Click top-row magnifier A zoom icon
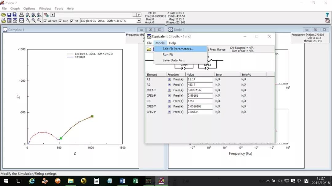 click(x=28, y=15)
